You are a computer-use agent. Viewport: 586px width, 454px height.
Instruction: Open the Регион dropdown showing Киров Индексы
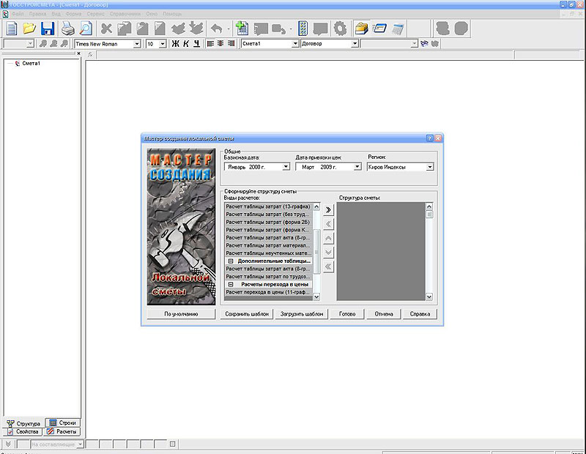[429, 167]
